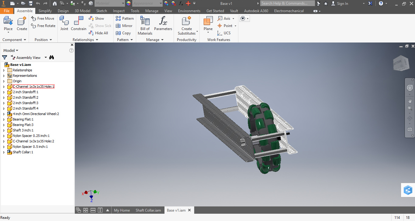Click the Zoom icon in navigation bar
Viewport: 415px width, 221px height.
pos(410,108)
